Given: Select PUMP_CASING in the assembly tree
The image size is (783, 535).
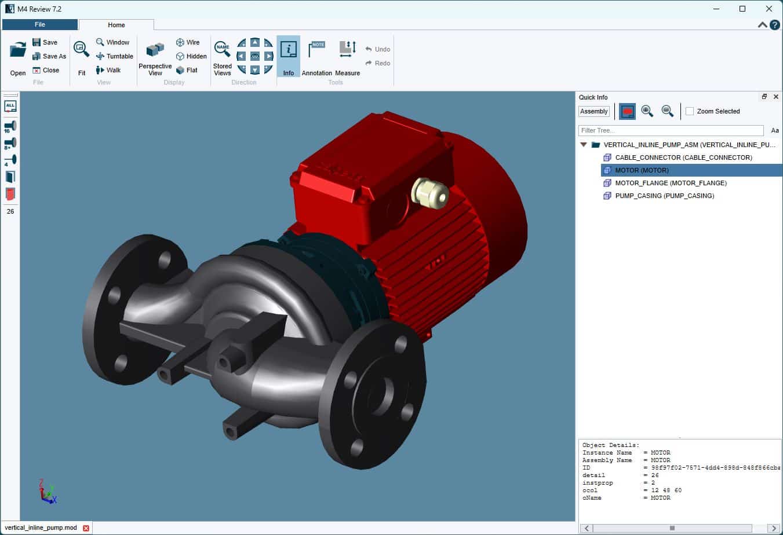Looking at the screenshot, I should pos(664,196).
